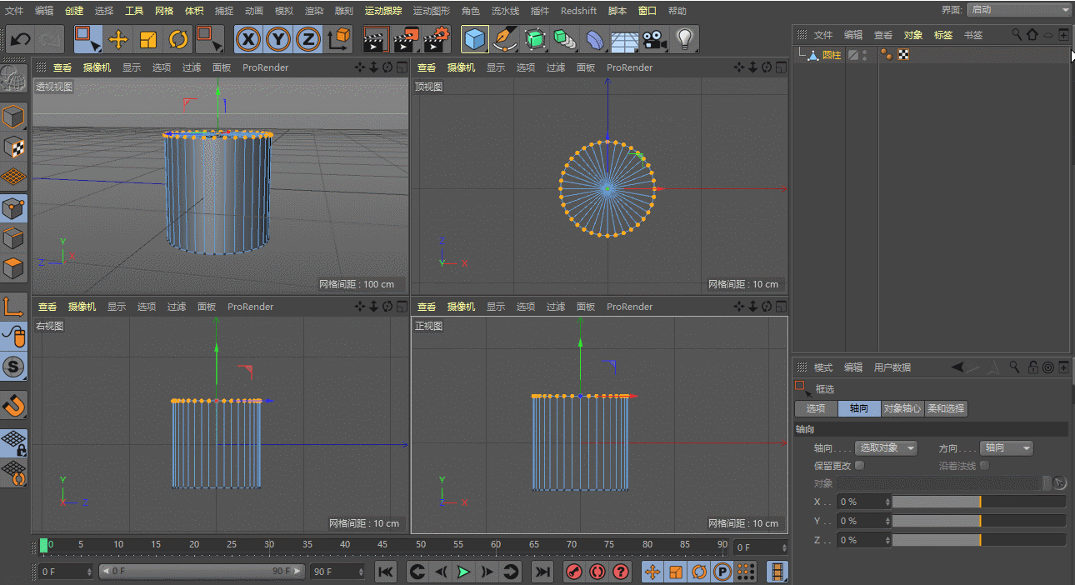
Task: Click the Undo arrow icon
Action: pos(21,39)
